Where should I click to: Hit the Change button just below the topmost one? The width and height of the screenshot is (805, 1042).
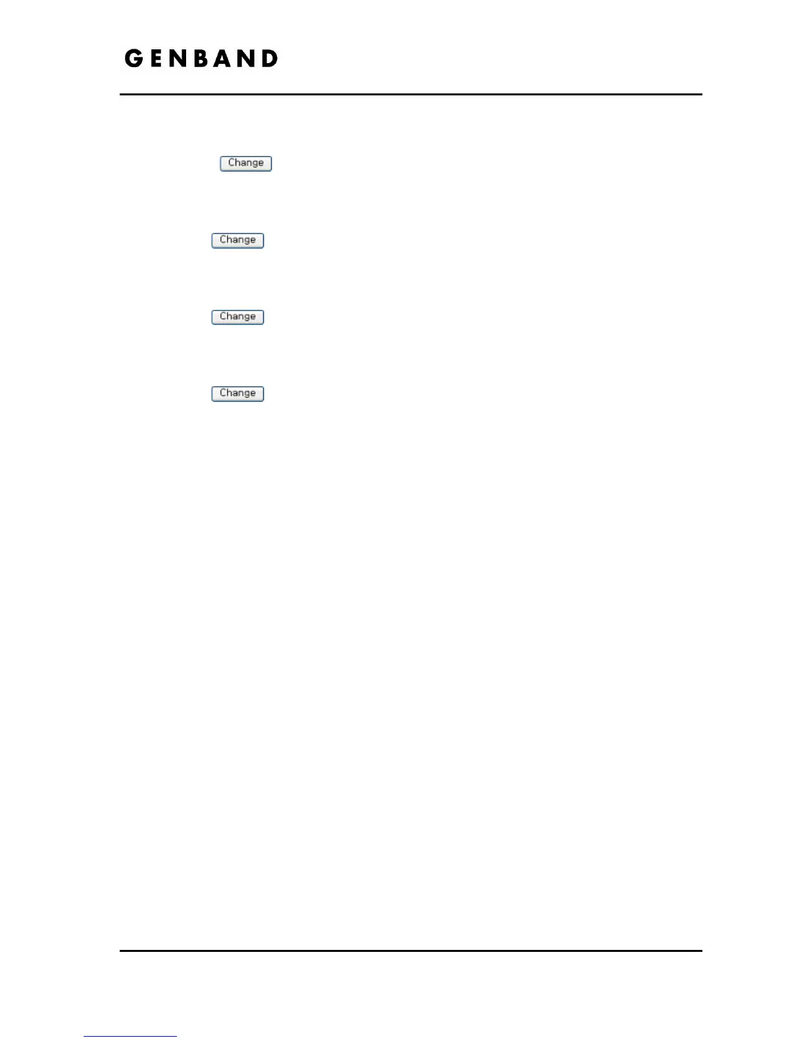pos(237,240)
